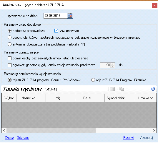Click the Znacz link
158x143 pixels.
(9, 138)
